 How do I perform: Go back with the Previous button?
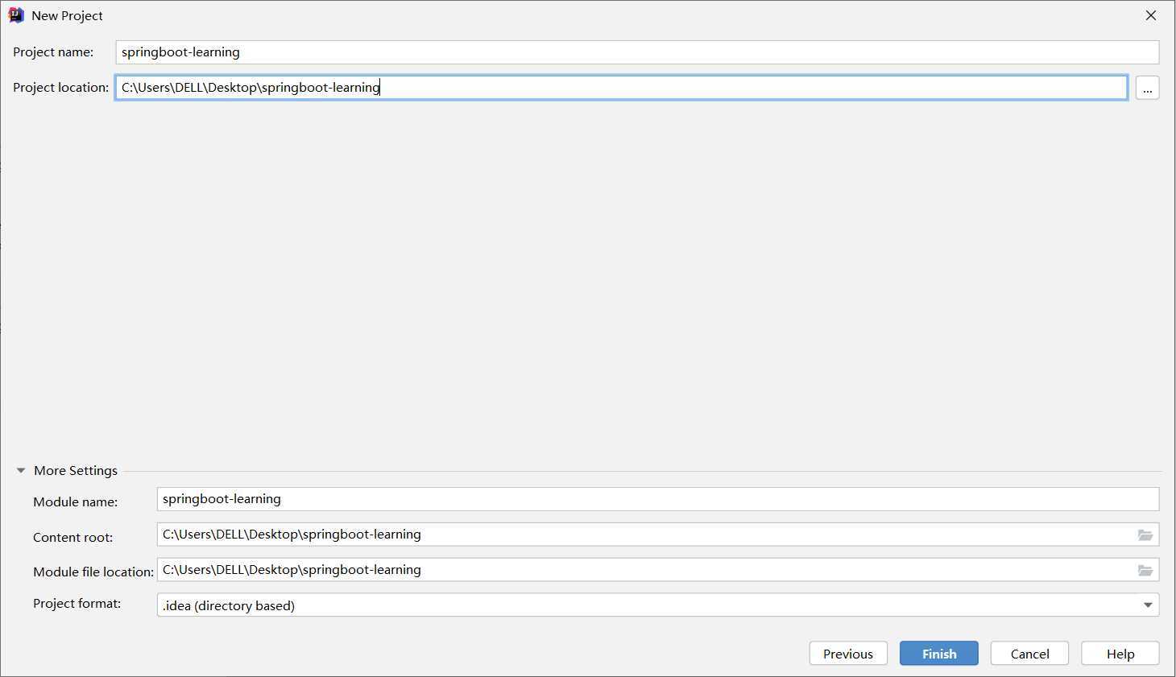pos(848,654)
